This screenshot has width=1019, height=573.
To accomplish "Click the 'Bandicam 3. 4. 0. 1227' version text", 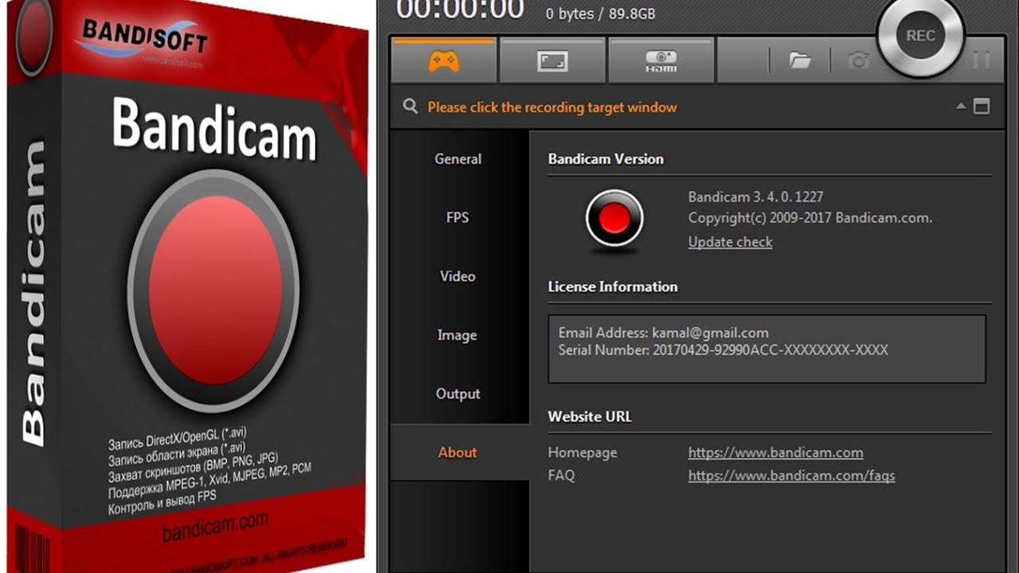I will [755, 197].
